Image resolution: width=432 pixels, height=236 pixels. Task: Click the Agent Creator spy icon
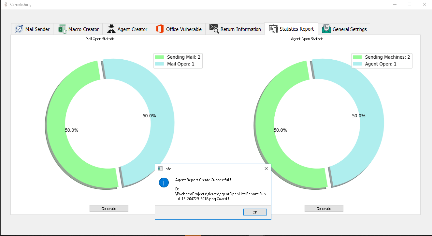coord(111,29)
